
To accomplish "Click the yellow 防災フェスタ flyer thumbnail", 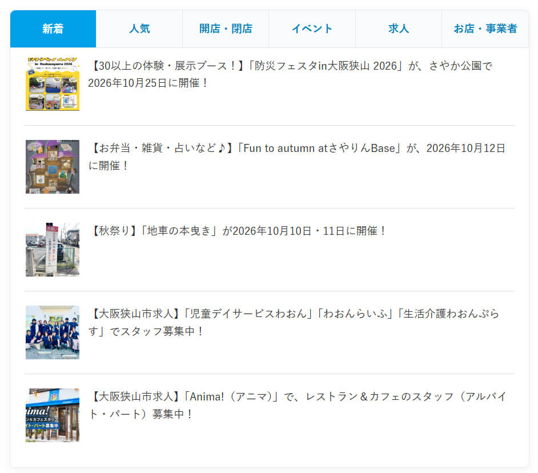I will [53, 84].
